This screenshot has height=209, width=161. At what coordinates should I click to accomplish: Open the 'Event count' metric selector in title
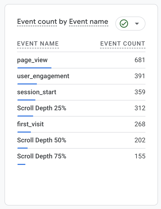point(37,22)
